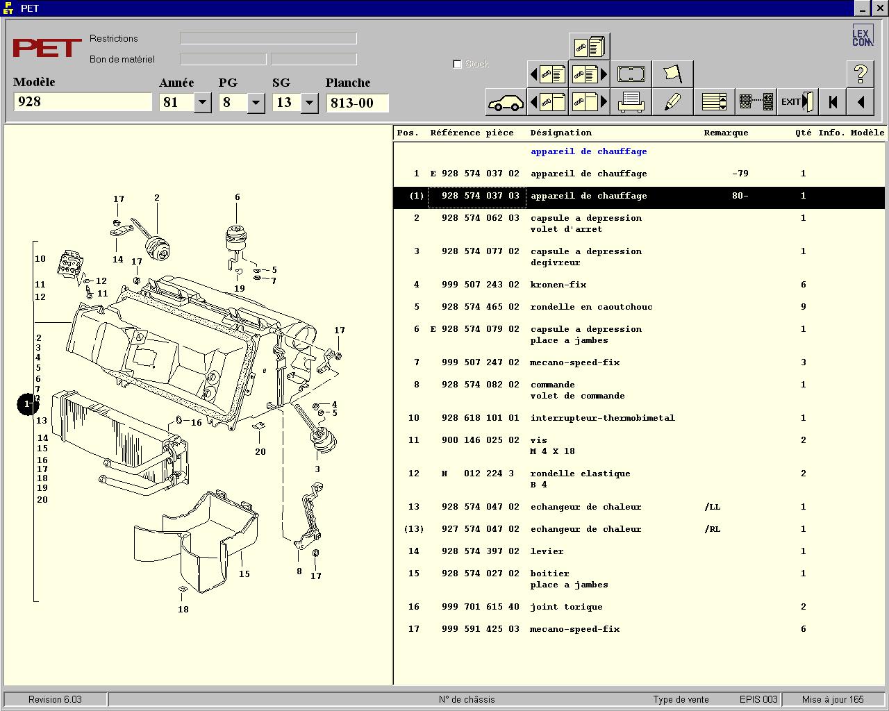Advance to next illustration page
Screen dimensions: 889x711
pyautogui.click(x=589, y=102)
